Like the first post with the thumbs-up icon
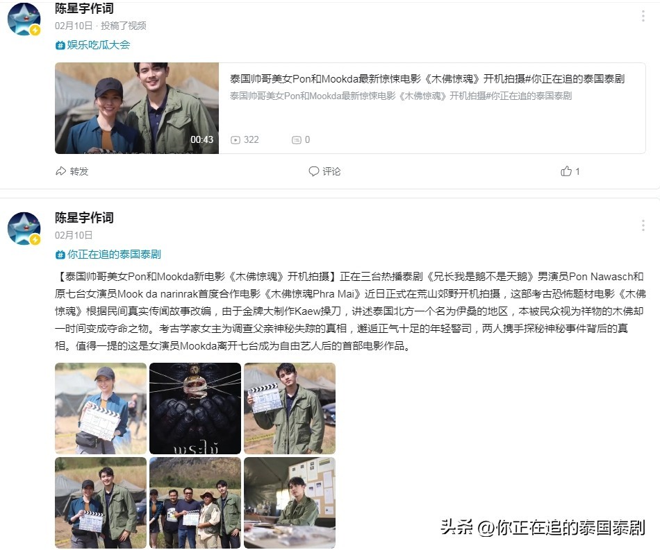This screenshot has width=660, height=550. (566, 171)
